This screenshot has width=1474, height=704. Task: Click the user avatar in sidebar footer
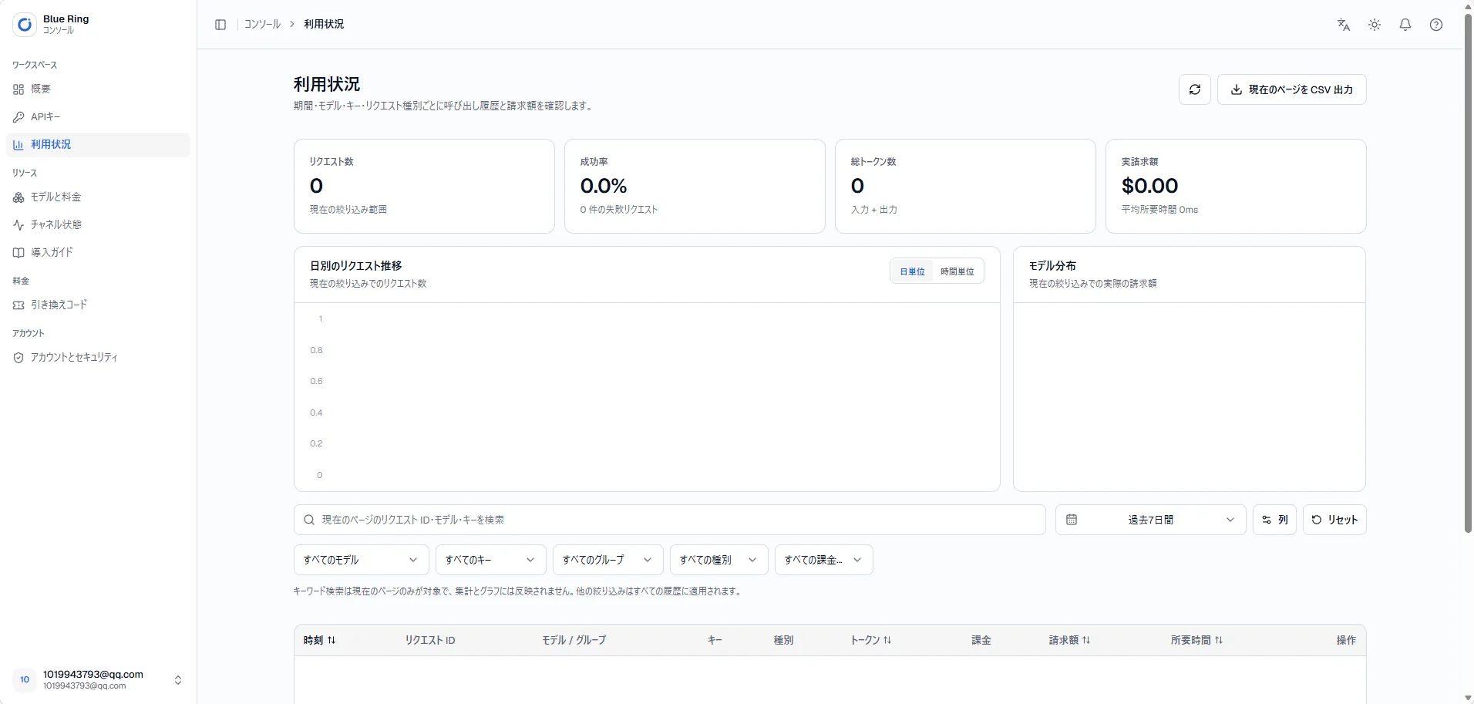[x=25, y=679]
